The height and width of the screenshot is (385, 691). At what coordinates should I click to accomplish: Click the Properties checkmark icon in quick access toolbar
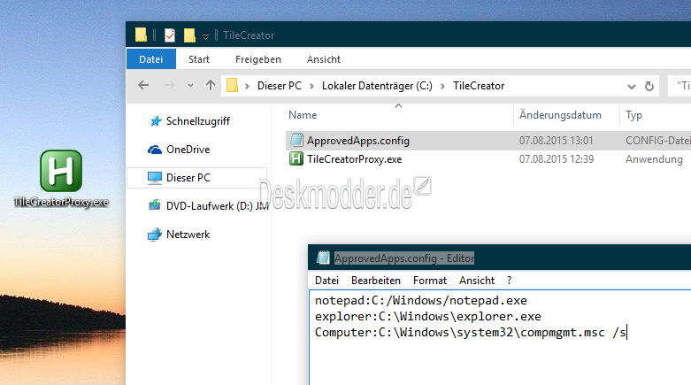[170, 35]
